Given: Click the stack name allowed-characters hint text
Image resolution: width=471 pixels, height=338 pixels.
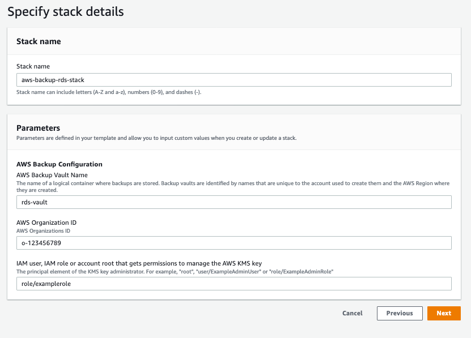Looking at the screenshot, I should 109,92.
